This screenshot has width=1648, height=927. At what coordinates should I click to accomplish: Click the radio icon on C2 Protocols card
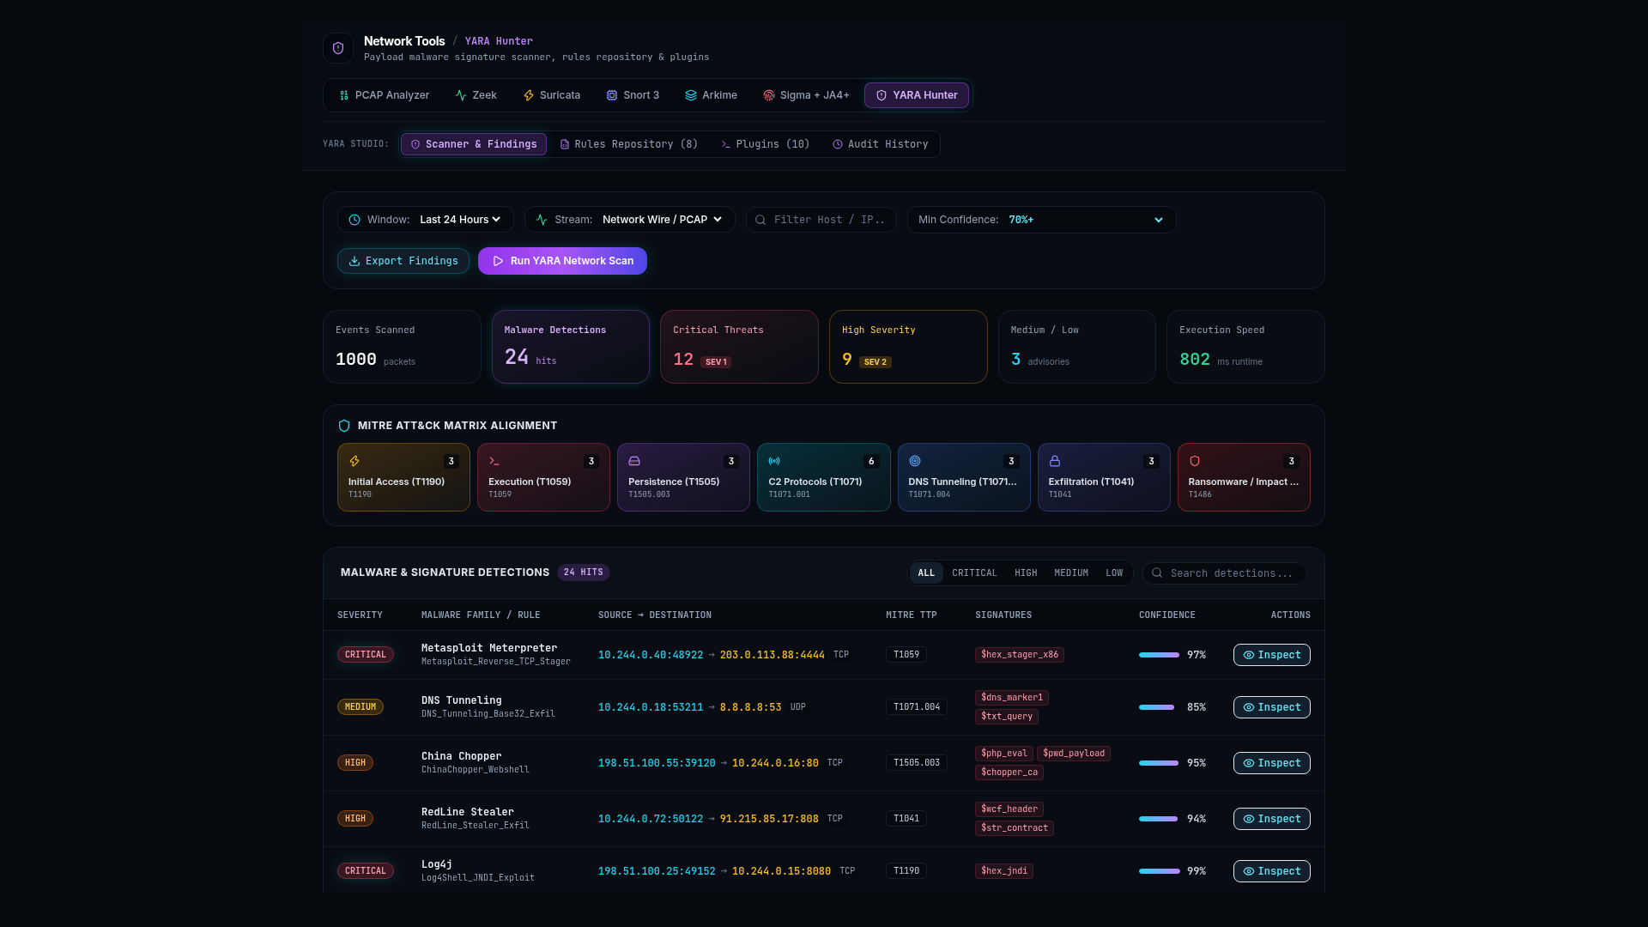(774, 461)
